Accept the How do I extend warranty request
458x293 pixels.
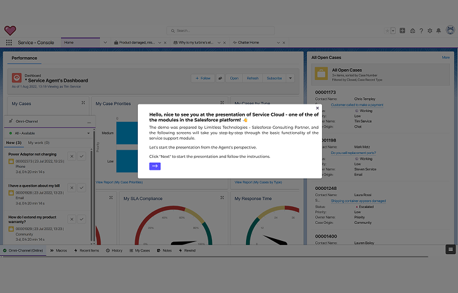pyautogui.click(x=82, y=219)
